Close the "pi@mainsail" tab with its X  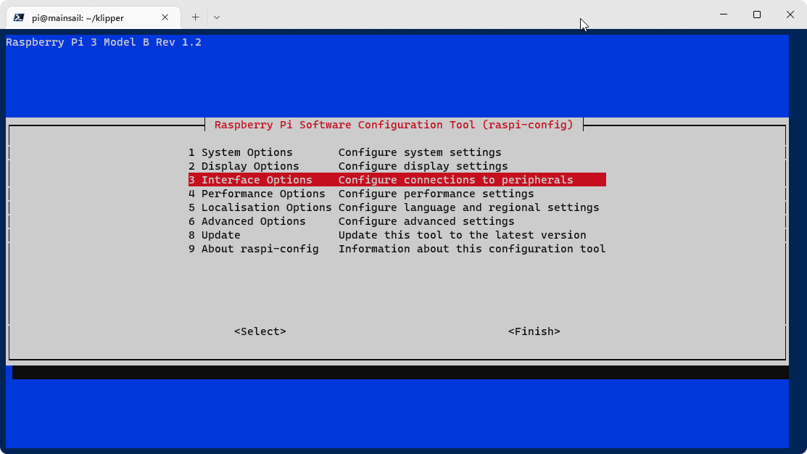pyautogui.click(x=165, y=17)
